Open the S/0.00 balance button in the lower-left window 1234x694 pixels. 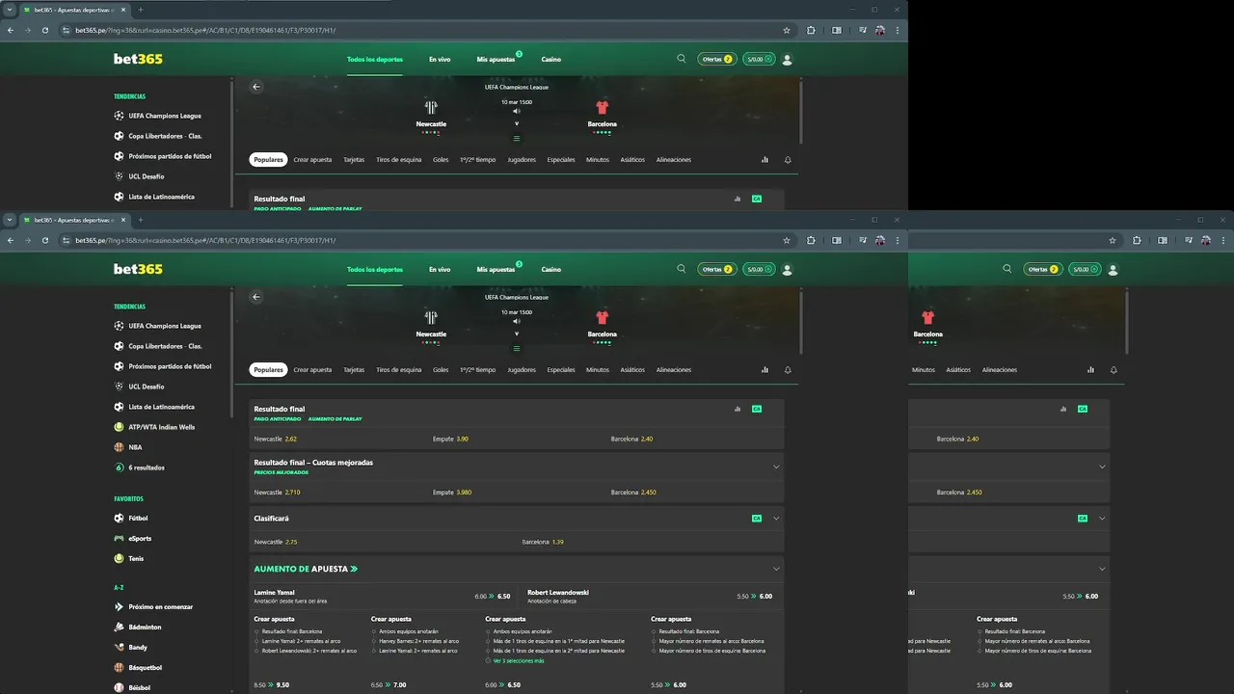[759, 270]
